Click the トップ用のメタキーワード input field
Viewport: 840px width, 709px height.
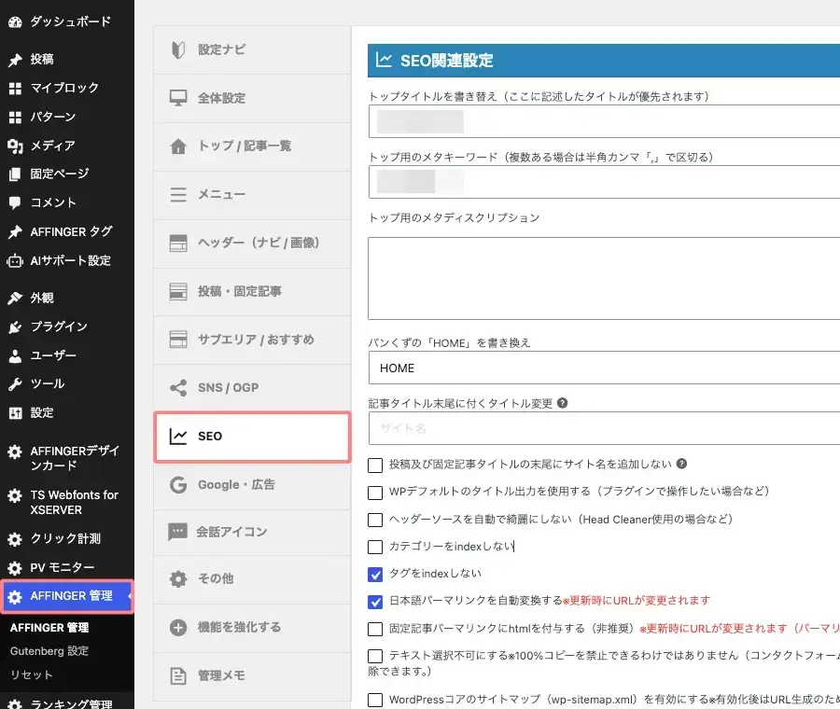[x=604, y=182]
